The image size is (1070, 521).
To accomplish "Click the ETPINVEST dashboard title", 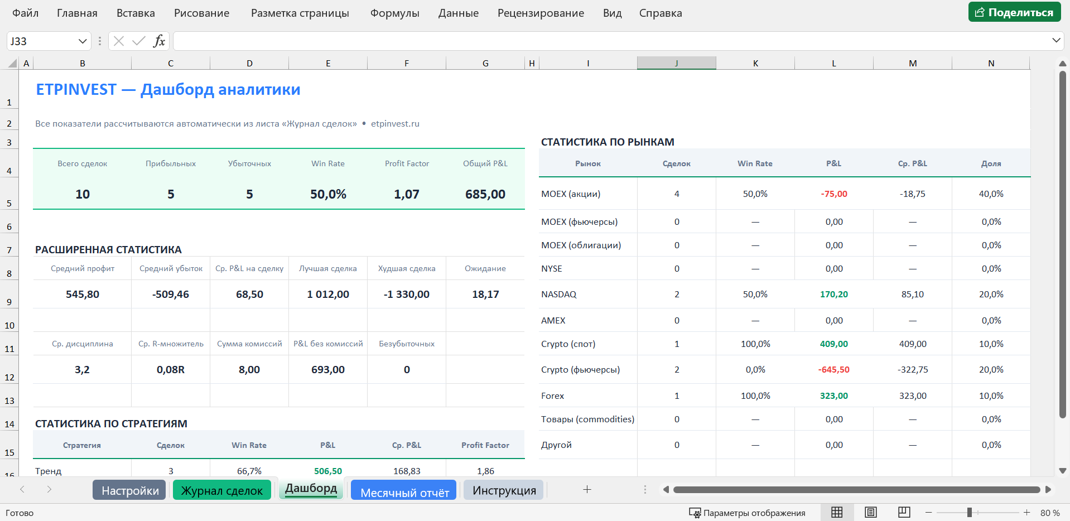I will [x=168, y=89].
